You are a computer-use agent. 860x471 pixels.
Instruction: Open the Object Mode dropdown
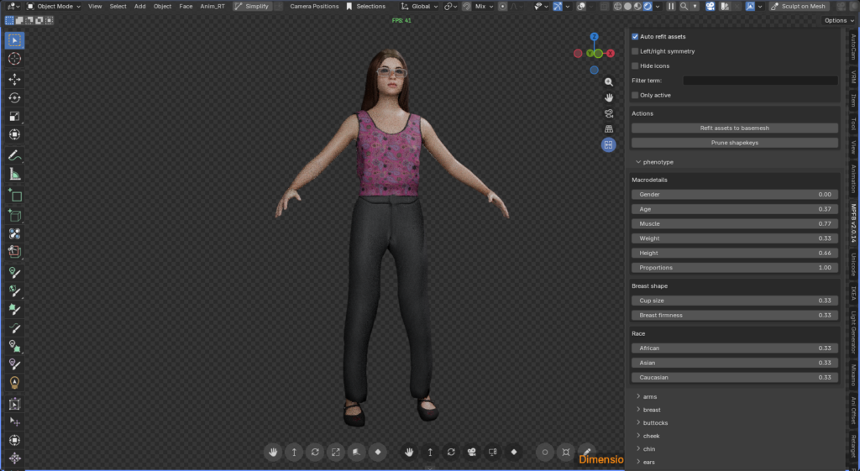click(55, 6)
